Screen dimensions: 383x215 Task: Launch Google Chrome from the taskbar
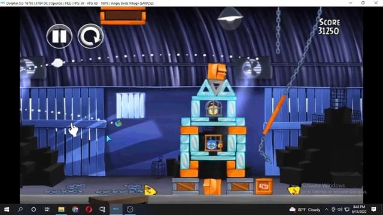75,210
